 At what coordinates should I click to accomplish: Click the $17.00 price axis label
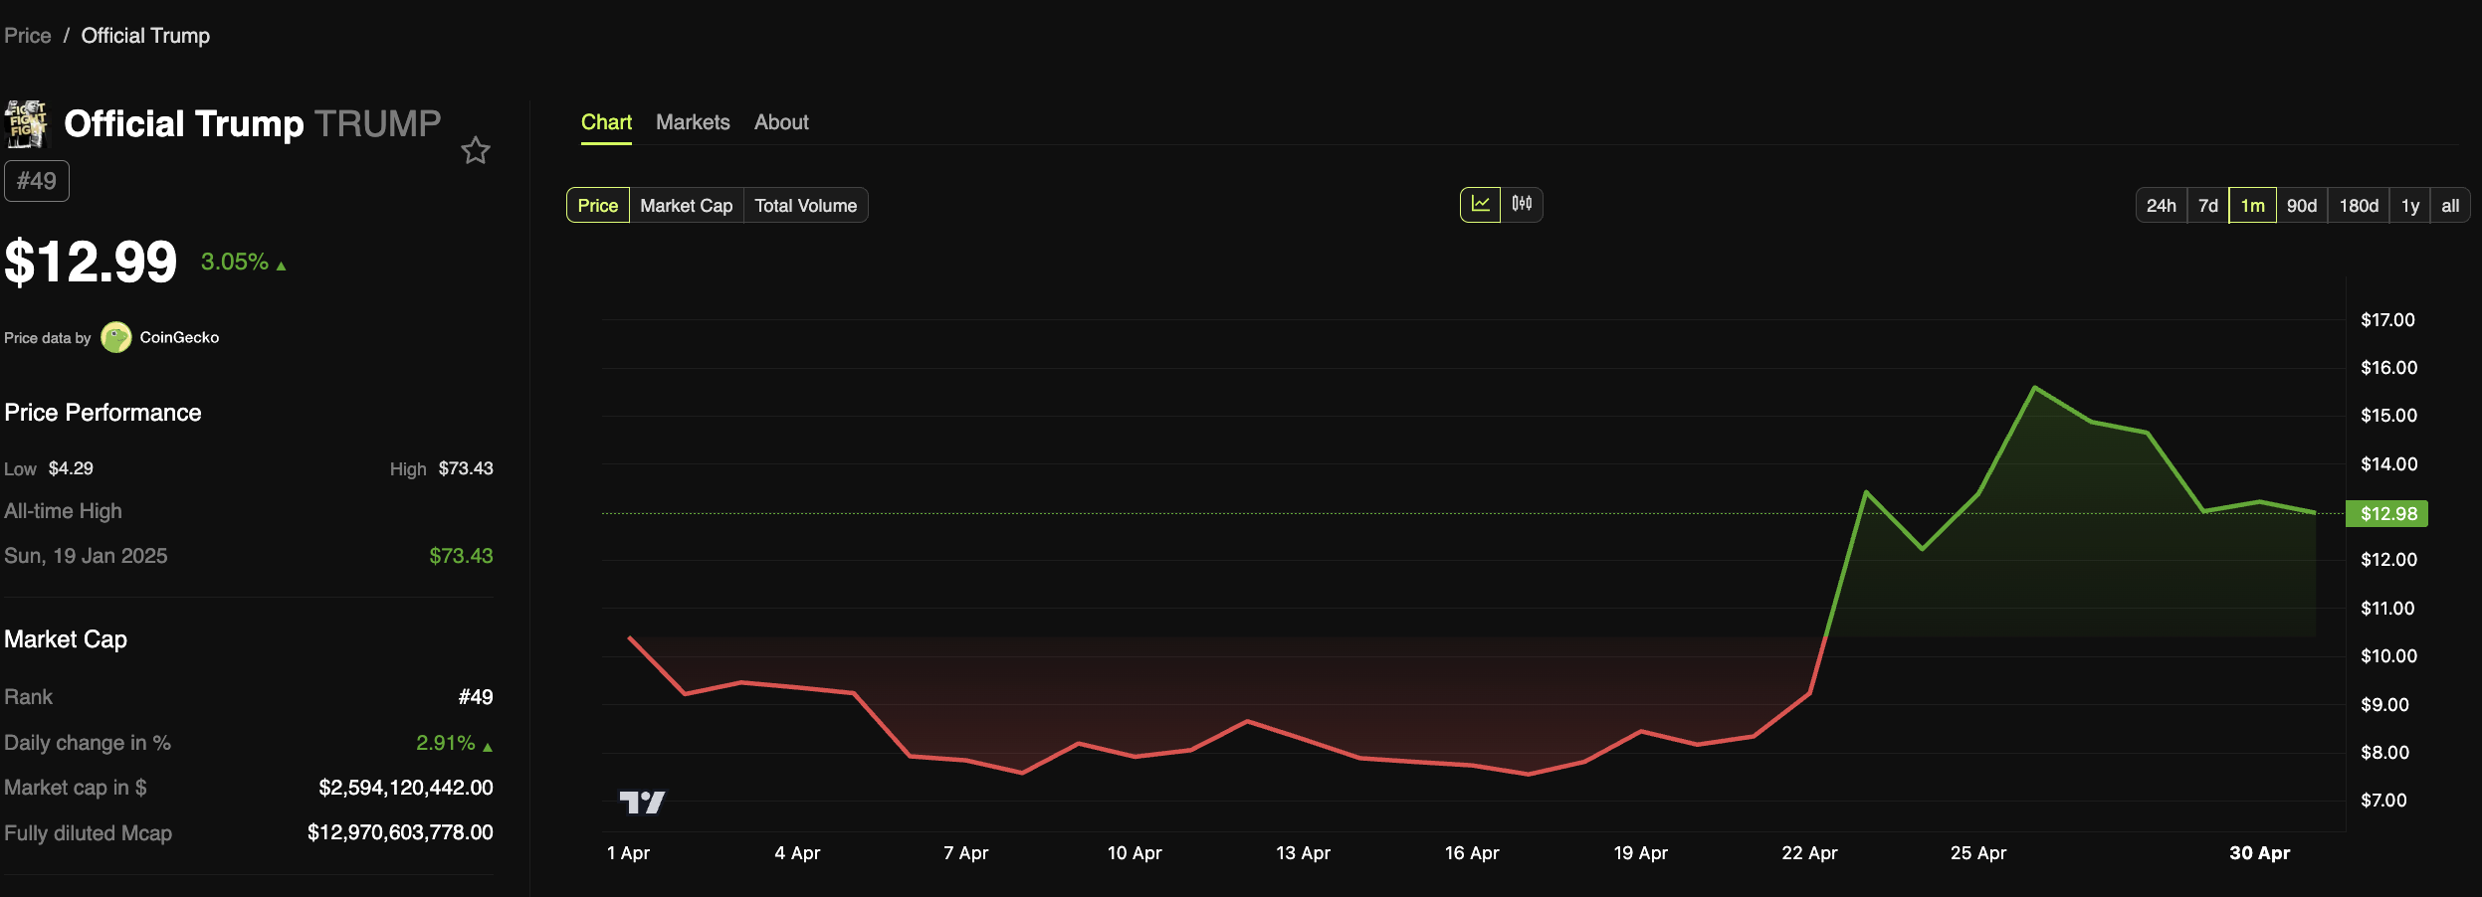(2387, 319)
